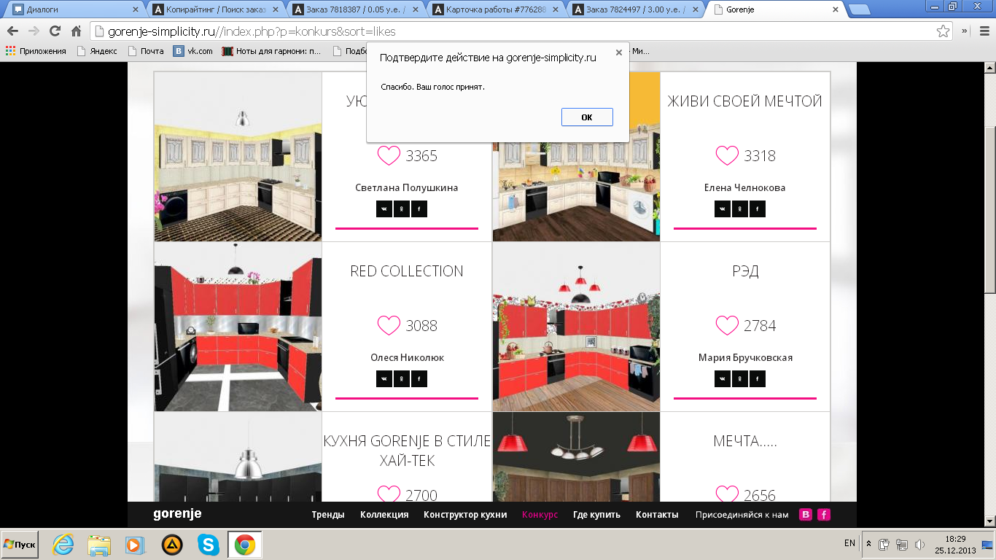This screenshot has width=996, height=560.
Task: Share Светлана Полушкина entry on Facebook
Action: click(419, 209)
